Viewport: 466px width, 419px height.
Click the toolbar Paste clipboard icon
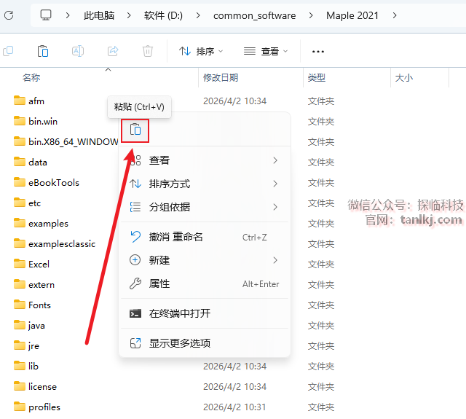coord(43,51)
